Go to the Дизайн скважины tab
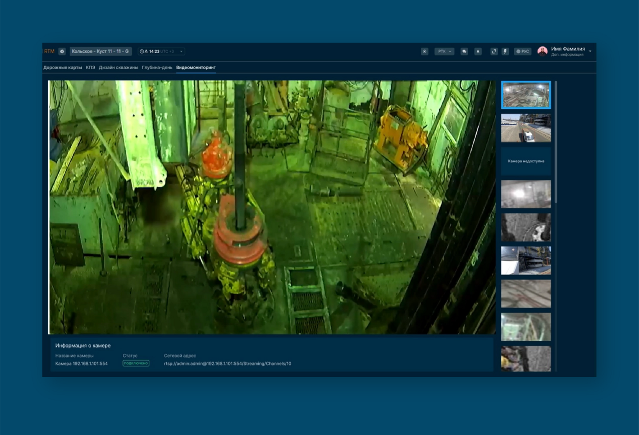The height and width of the screenshot is (435, 639). 118,68
